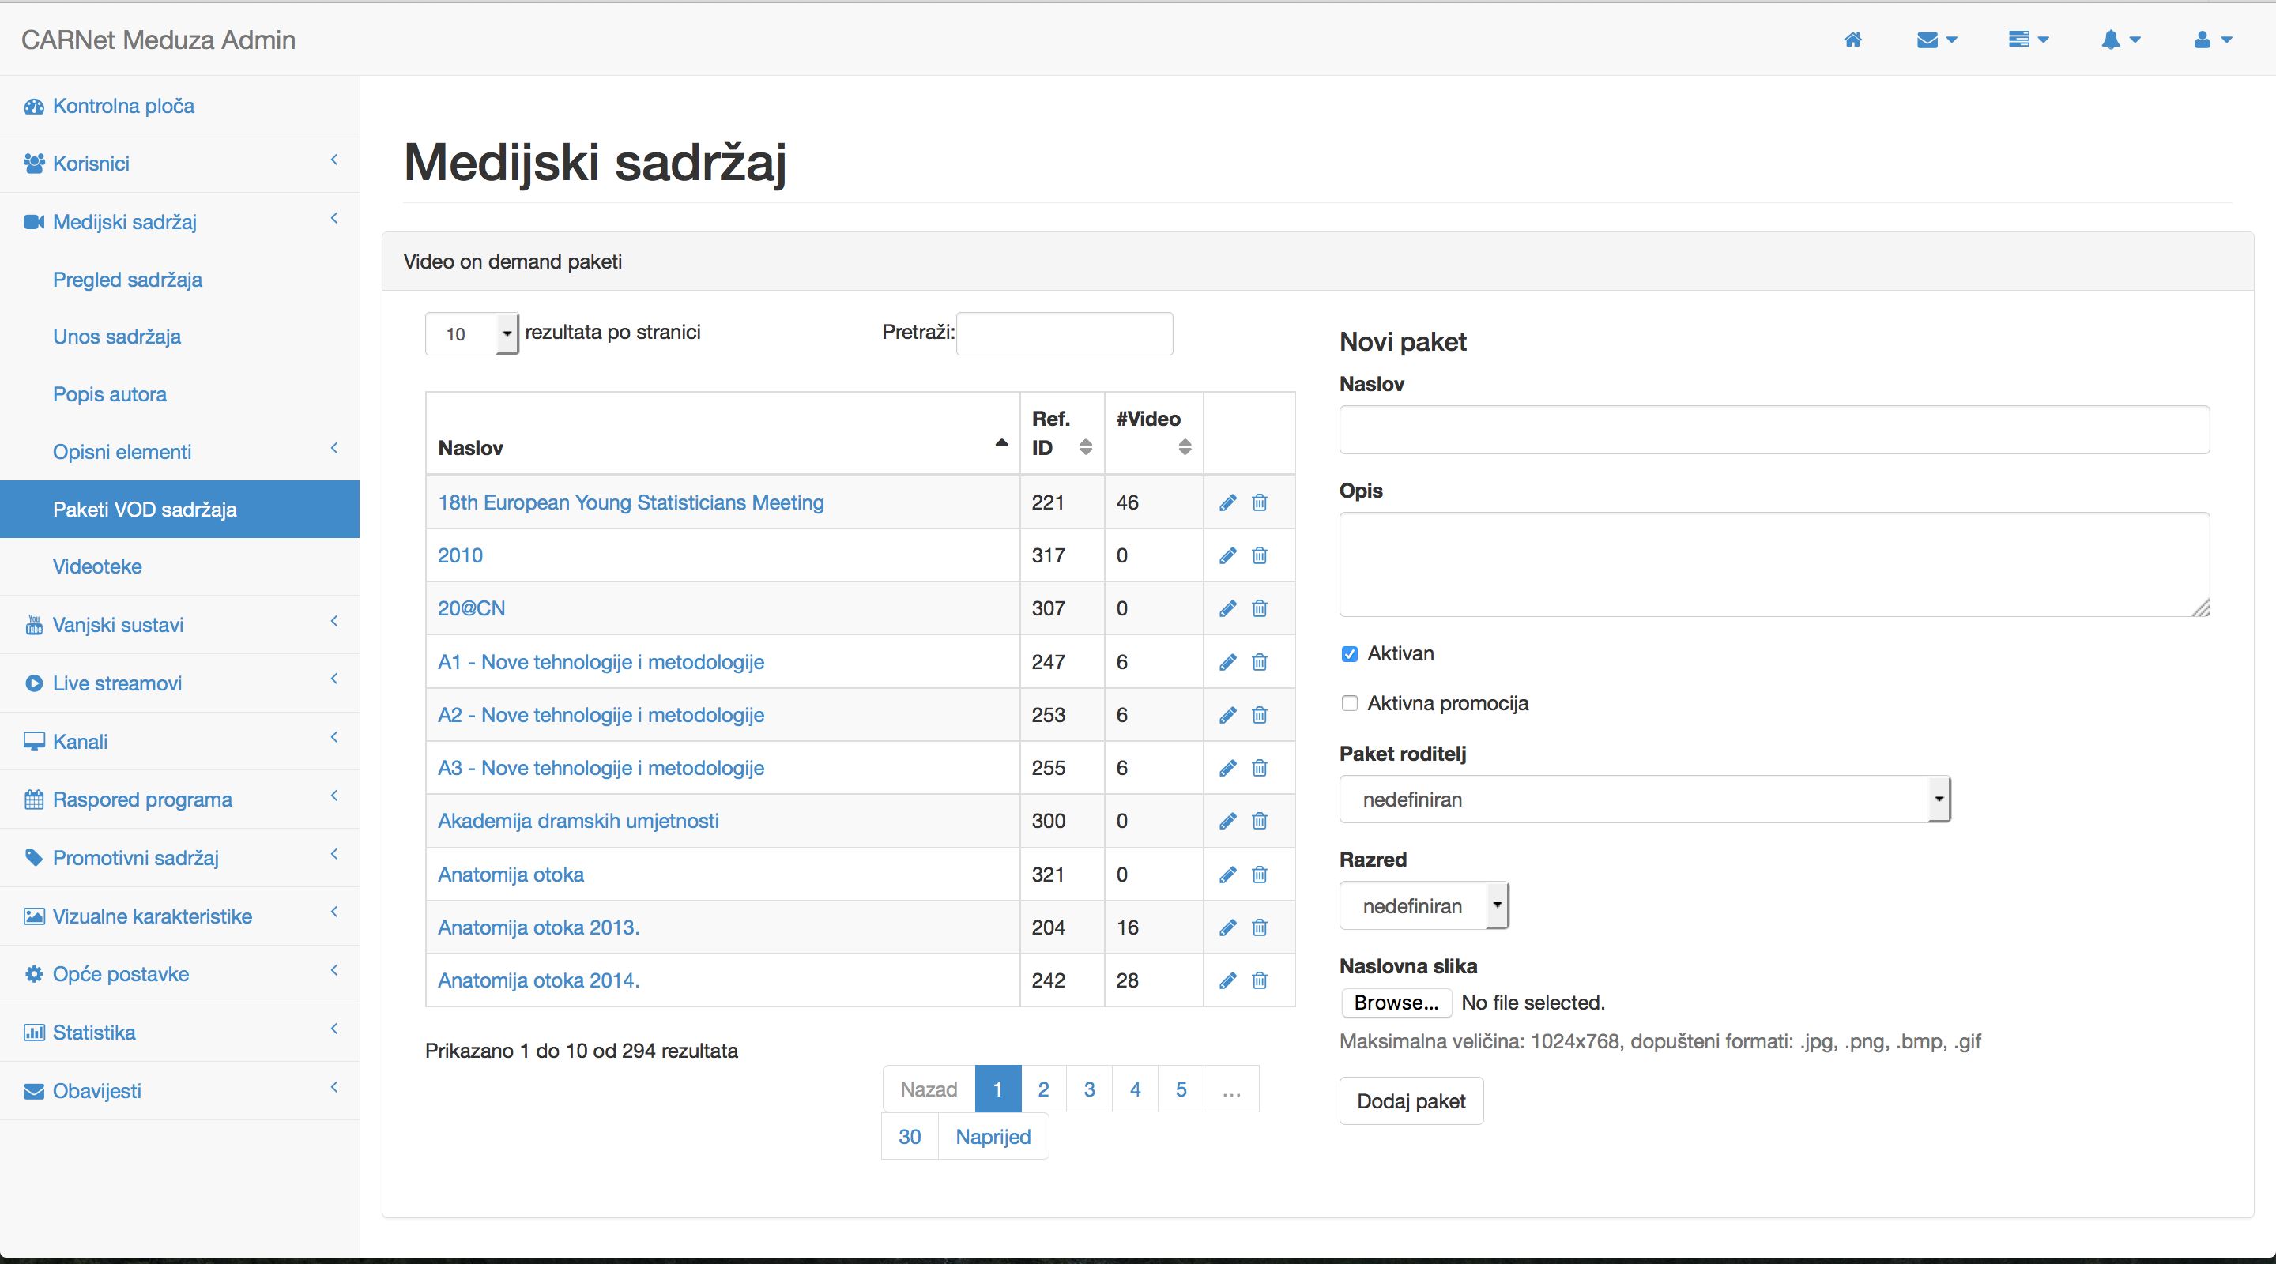This screenshot has height=1264, width=2276.
Task: Open results per page dropdown
Action: pos(472,334)
